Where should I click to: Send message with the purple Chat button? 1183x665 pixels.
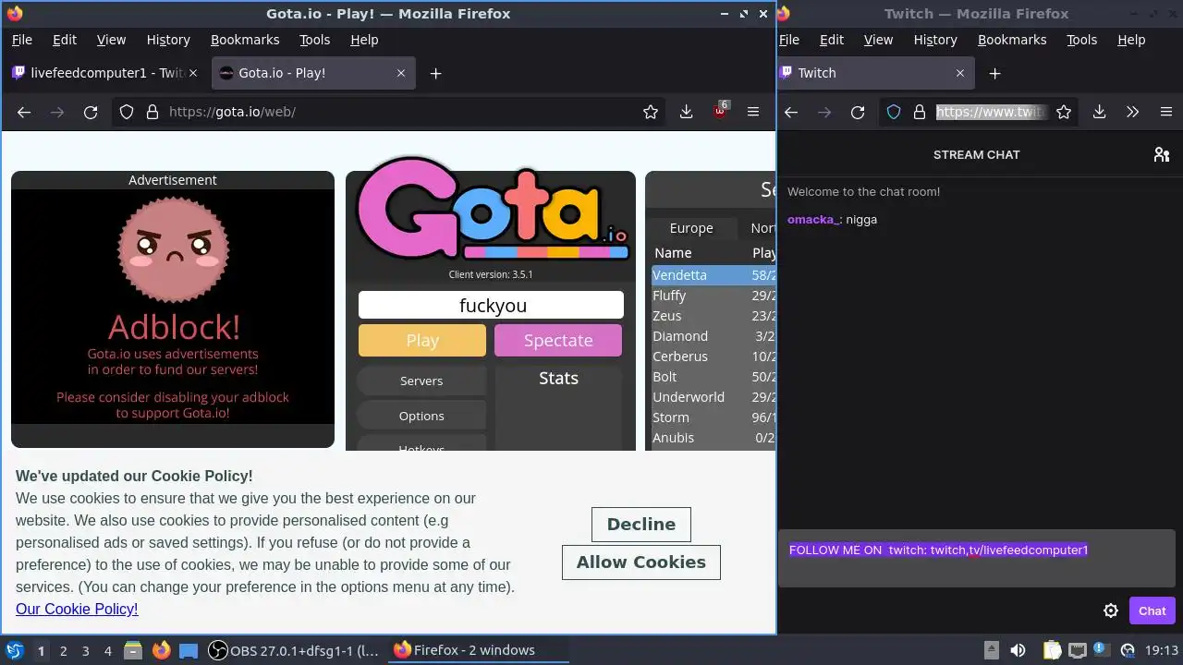tap(1152, 611)
